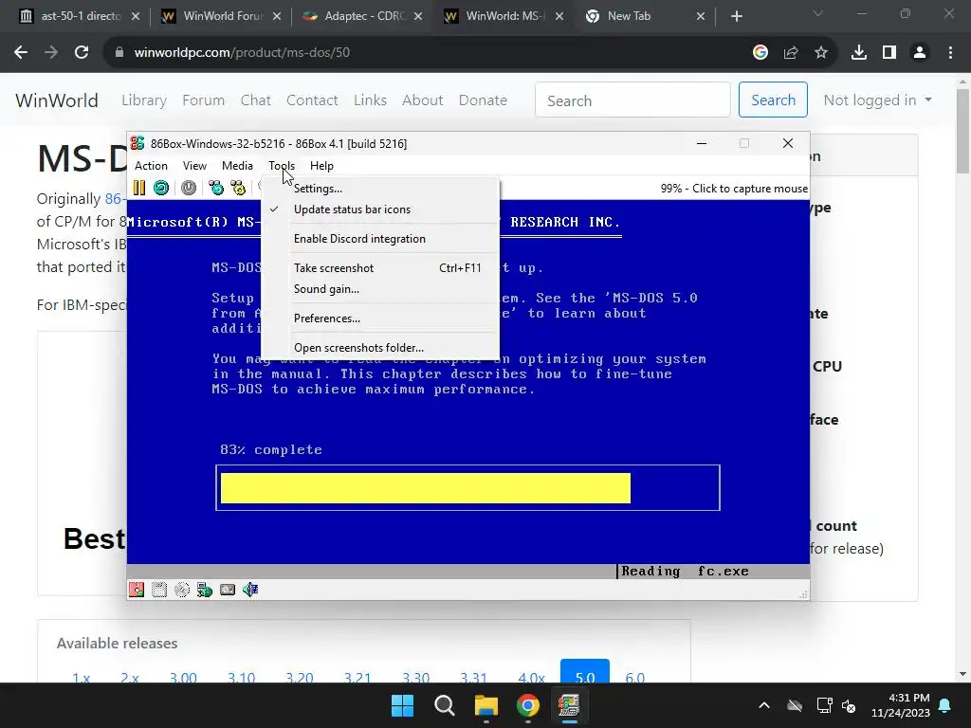
Task: Open Settings from the Tools menu
Action: click(380, 189)
